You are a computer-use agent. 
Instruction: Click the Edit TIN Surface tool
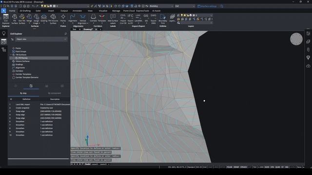[x=21, y=19]
